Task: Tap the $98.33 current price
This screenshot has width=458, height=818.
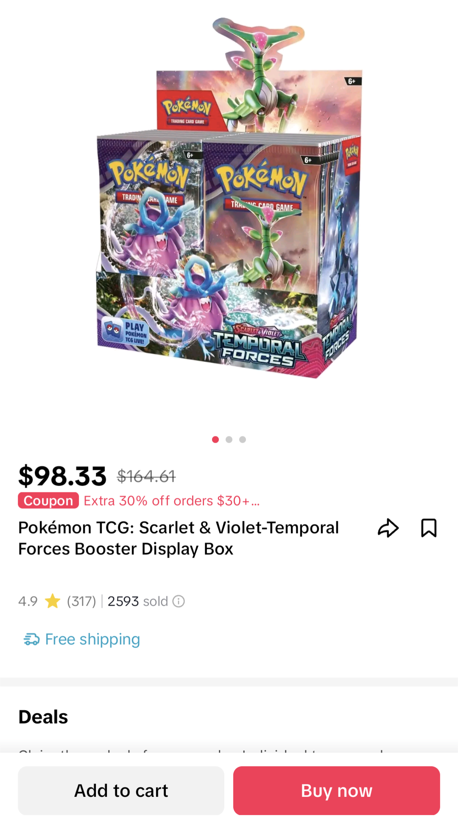Action: 62,476
